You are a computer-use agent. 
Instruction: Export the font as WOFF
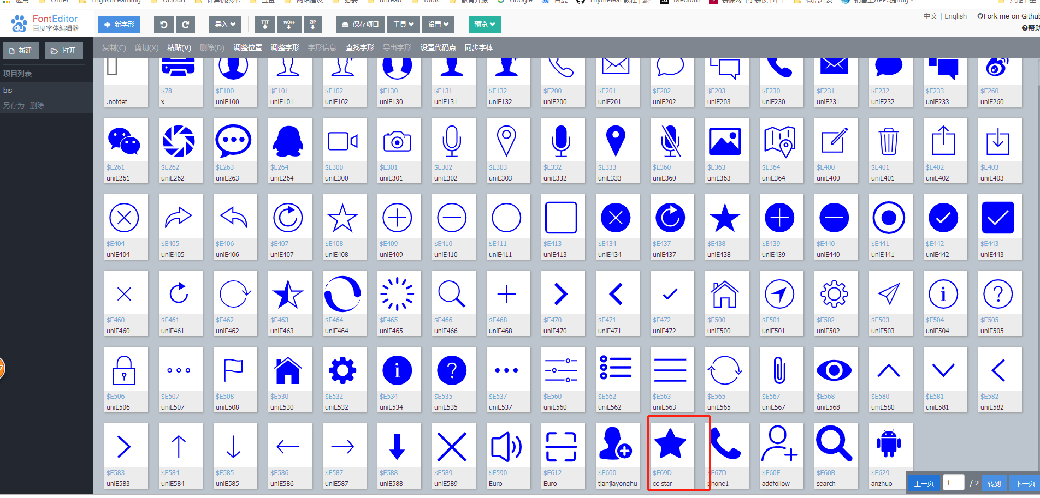coord(289,24)
